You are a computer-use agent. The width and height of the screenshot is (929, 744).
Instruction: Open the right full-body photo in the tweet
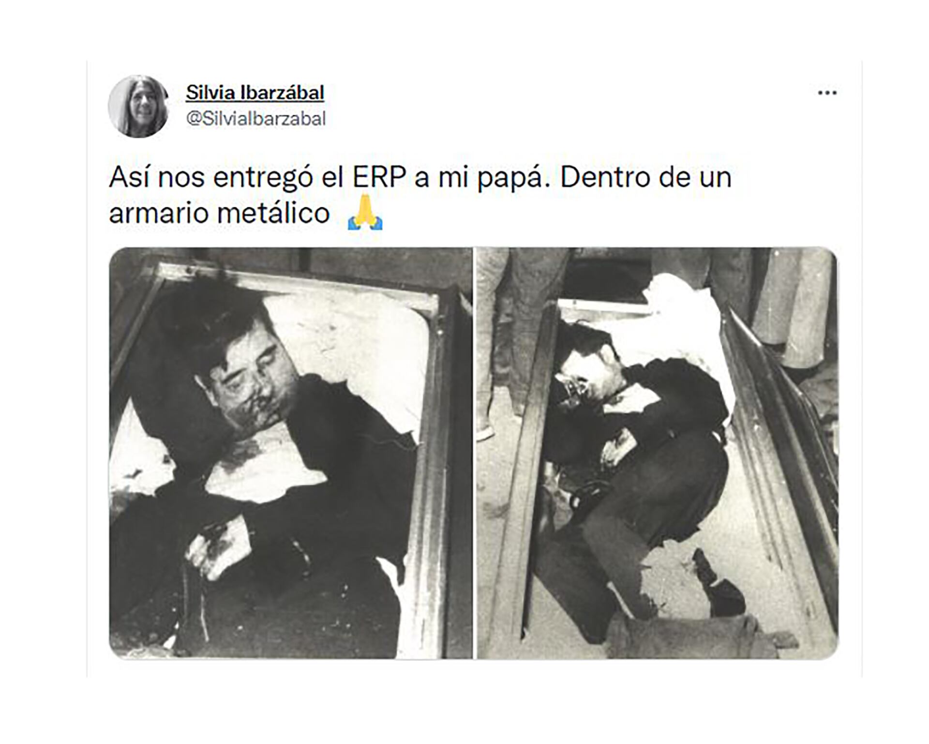(x=658, y=453)
